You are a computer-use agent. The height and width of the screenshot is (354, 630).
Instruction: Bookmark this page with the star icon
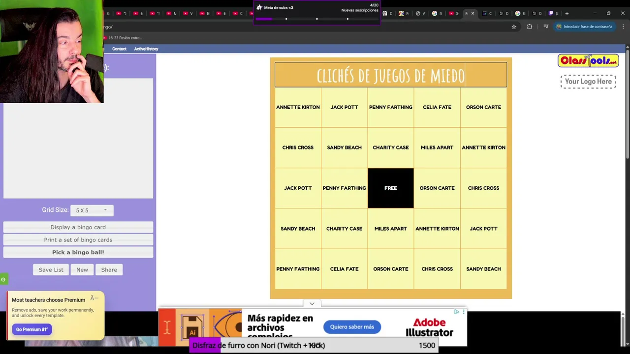(x=514, y=27)
